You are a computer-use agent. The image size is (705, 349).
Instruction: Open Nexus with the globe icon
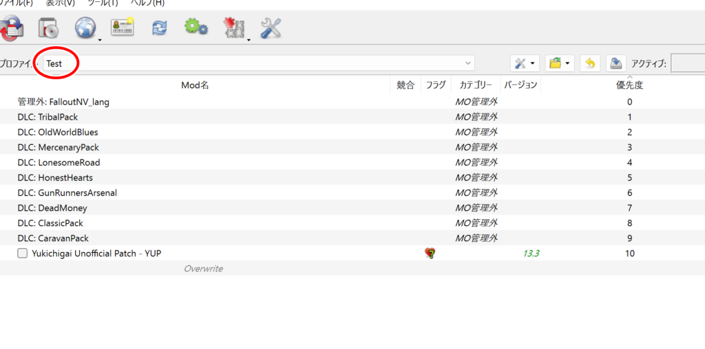[x=86, y=27]
